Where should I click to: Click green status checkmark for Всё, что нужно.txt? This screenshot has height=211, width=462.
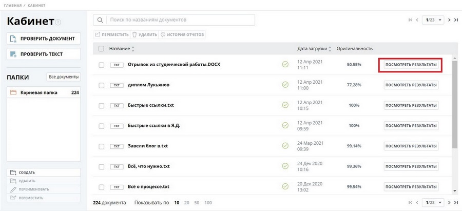285,166
